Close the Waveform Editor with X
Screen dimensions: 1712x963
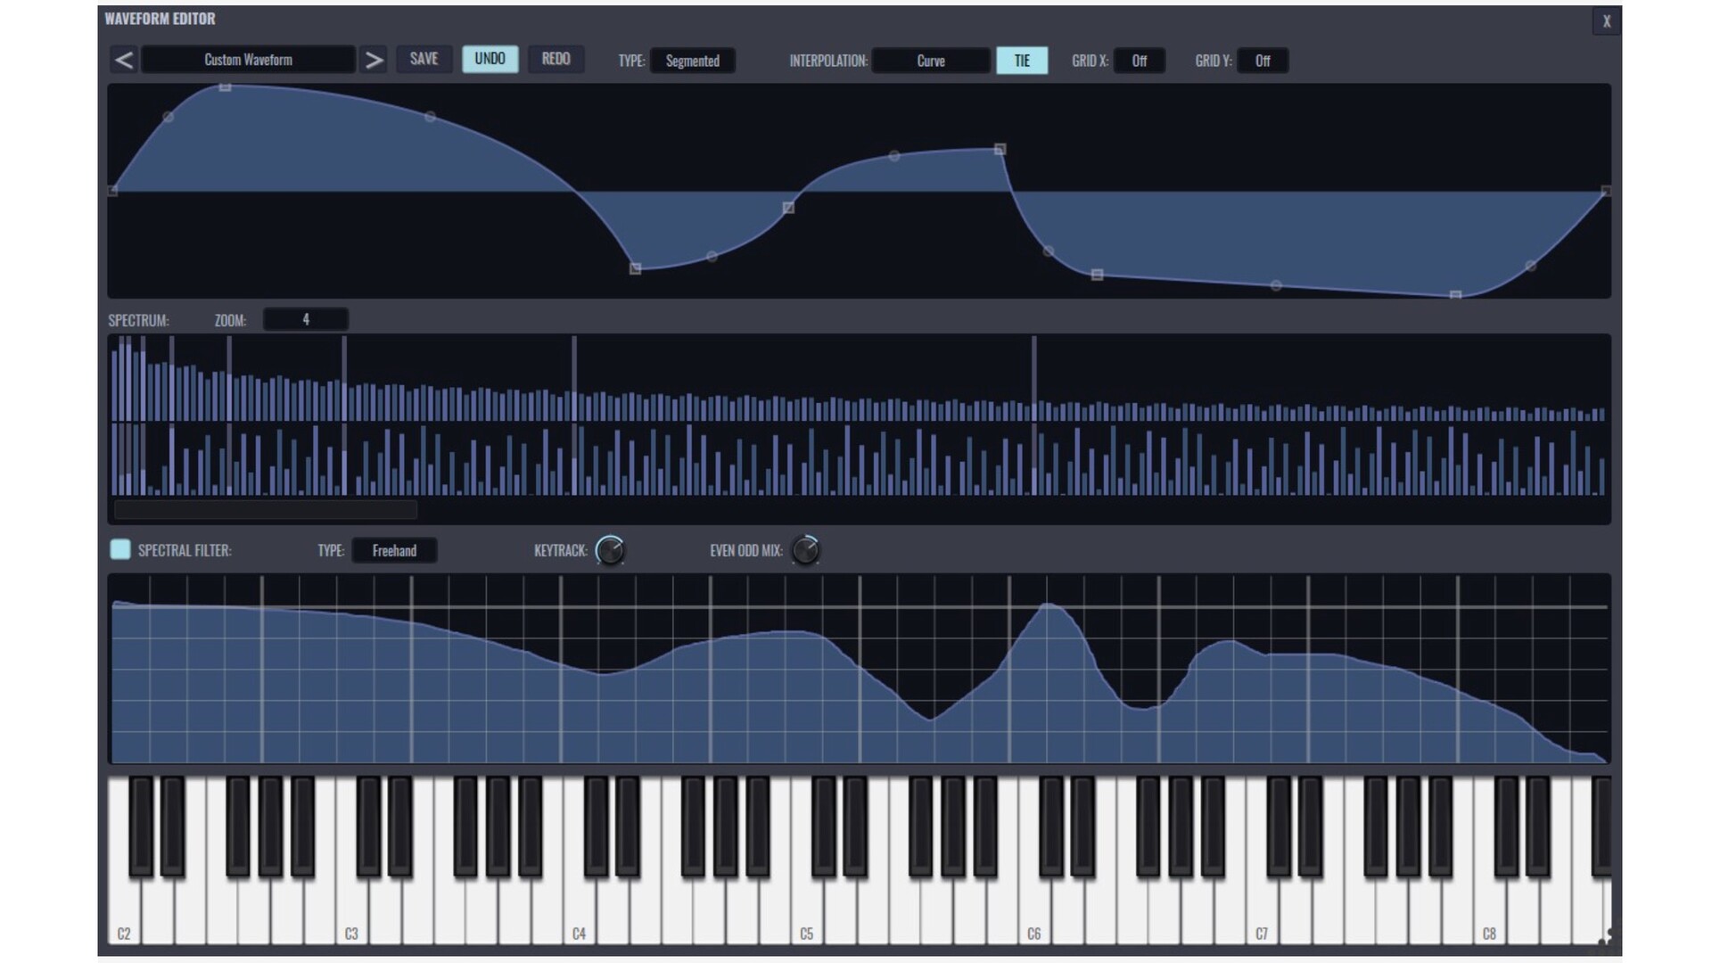pyautogui.click(x=1606, y=21)
